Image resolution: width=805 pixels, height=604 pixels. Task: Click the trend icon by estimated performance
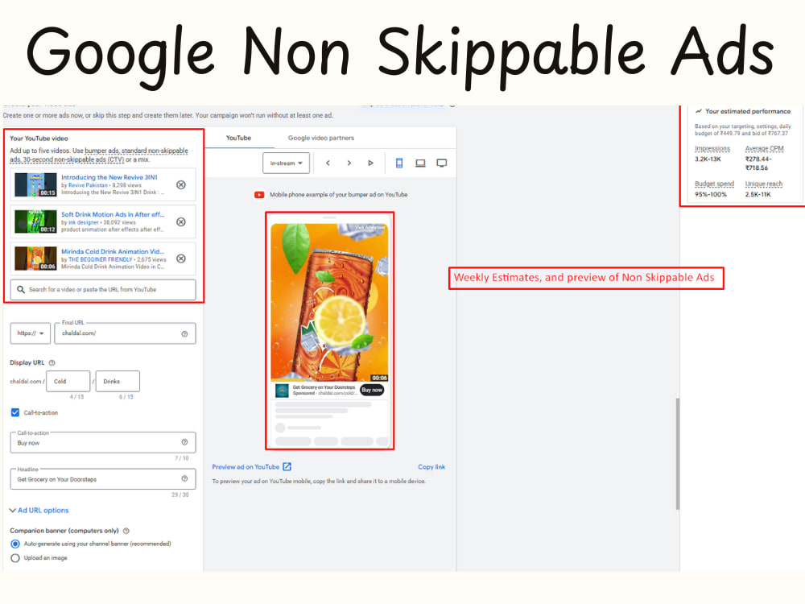[x=699, y=111]
